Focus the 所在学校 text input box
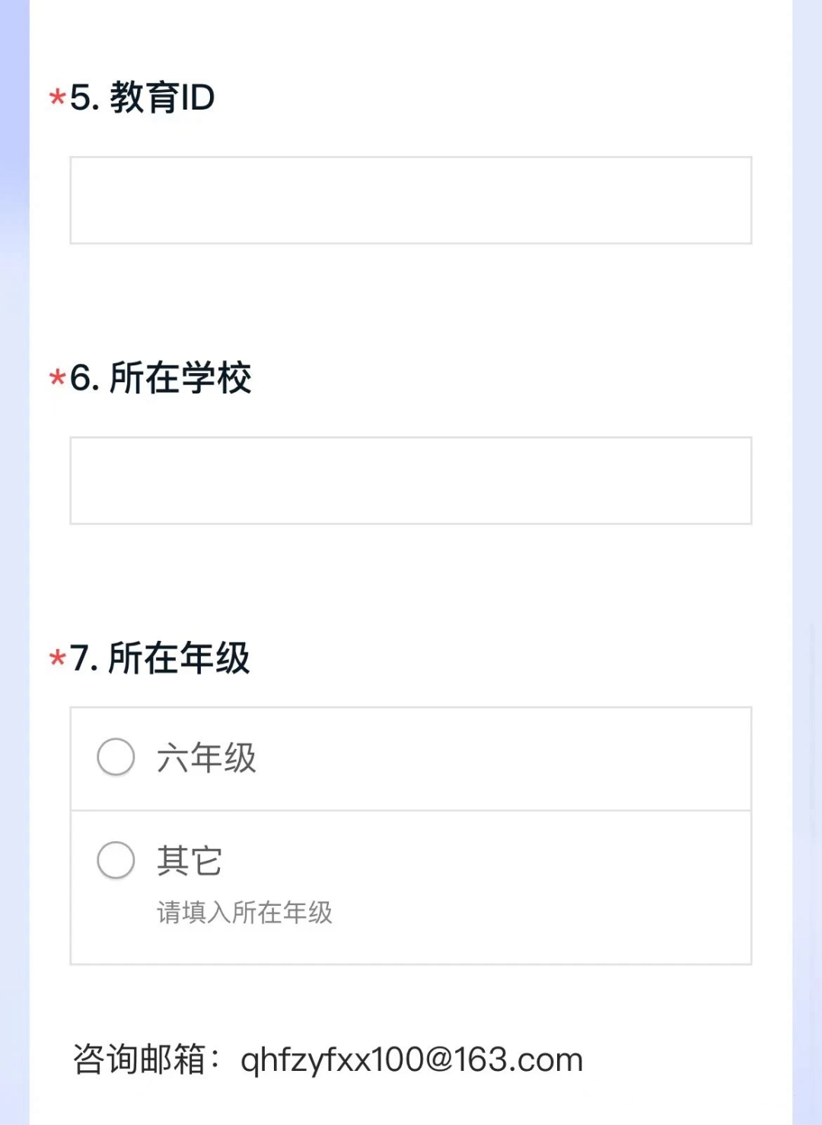 click(x=411, y=480)
